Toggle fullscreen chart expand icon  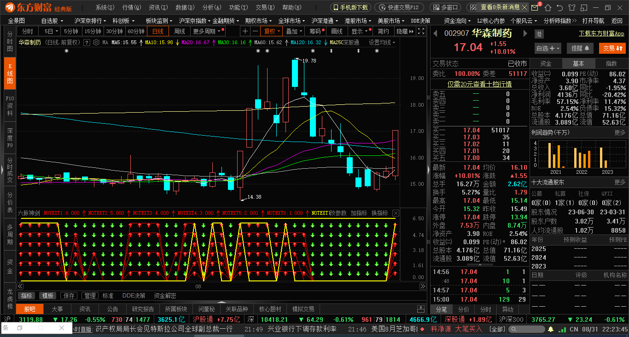pyautogui.click(x=421, y=31)
